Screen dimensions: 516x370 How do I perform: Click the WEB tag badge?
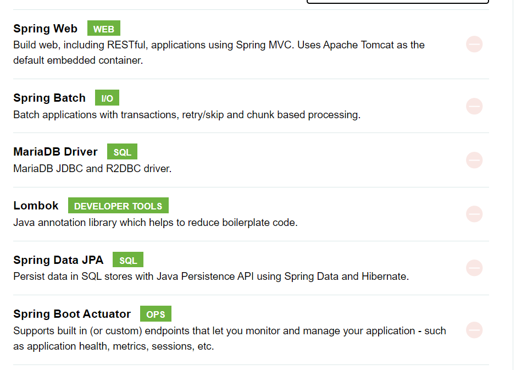104,28
